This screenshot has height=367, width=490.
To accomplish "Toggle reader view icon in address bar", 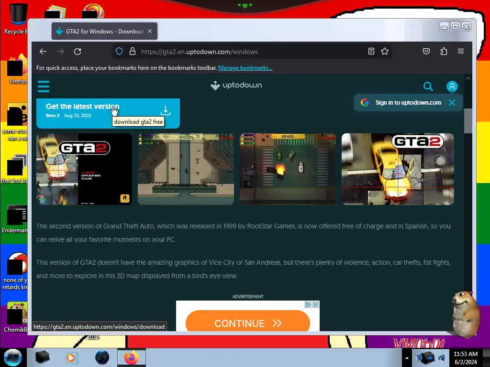I will point(371,52).
